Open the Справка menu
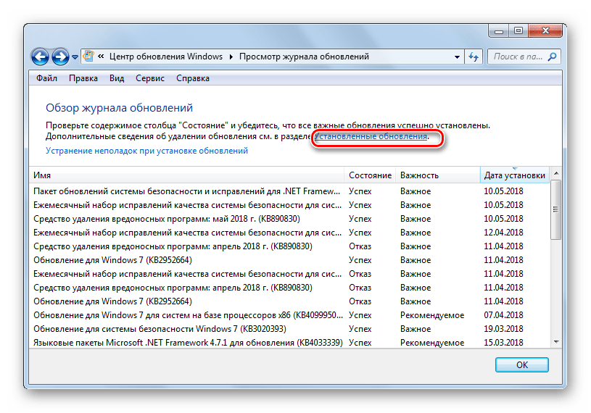The image size is (591, 413). pos(193,78)
